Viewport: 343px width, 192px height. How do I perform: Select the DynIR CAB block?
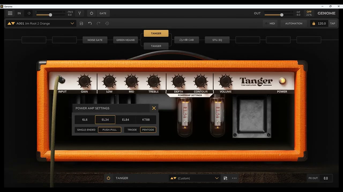[187, 40]
